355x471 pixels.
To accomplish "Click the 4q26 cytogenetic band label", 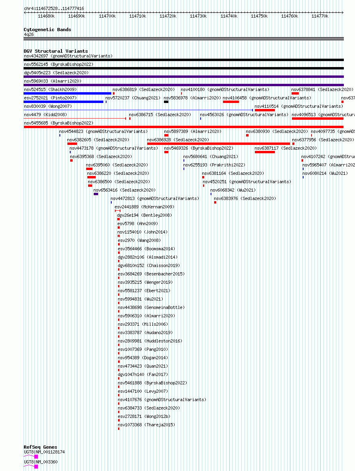I will 29,35.
